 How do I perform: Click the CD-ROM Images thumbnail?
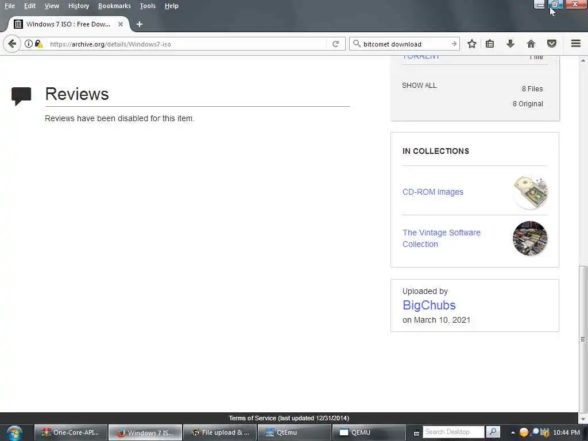[530, 192]
